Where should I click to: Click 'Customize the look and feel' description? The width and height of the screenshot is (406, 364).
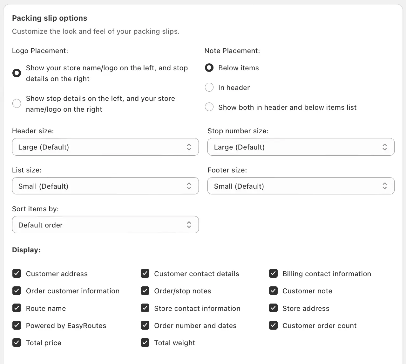point(96,31)
